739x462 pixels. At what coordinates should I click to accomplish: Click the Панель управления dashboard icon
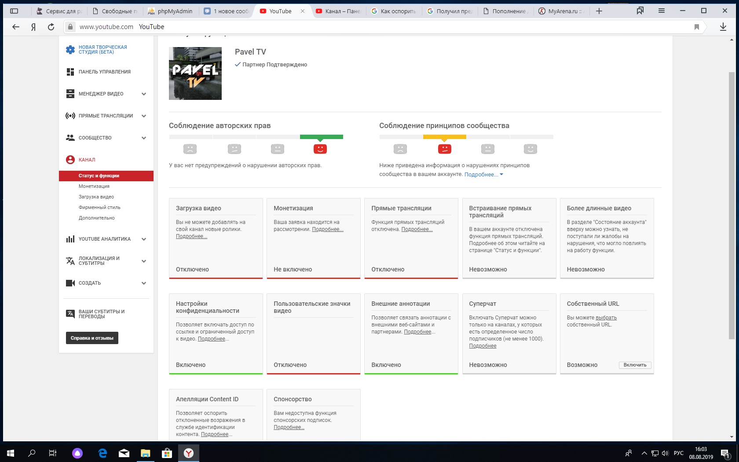coord(70,72)
